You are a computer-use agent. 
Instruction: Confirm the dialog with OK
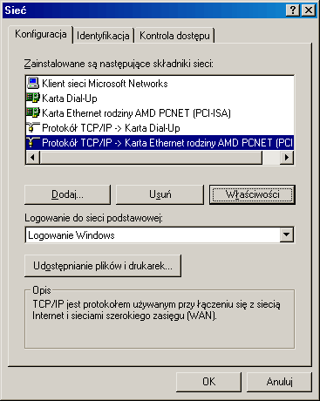tap(208, 382)
